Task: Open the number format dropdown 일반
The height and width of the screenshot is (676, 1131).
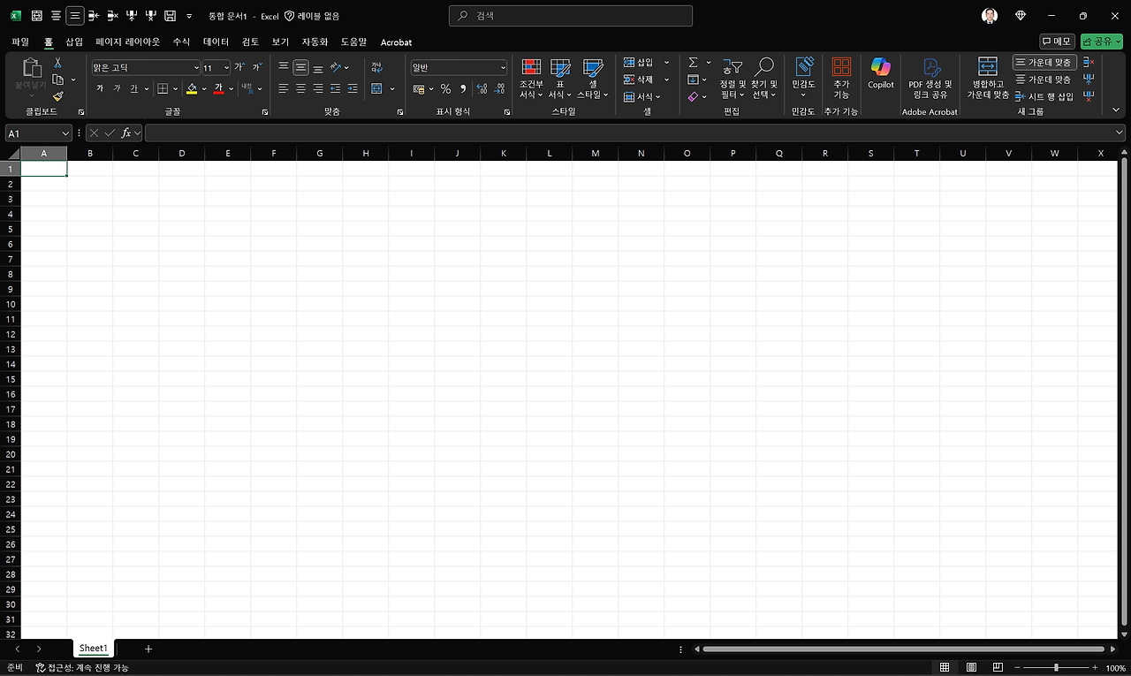Action: [503, 68]
